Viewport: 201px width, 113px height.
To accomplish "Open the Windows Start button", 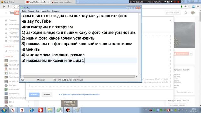I will [x=4, y=110].
